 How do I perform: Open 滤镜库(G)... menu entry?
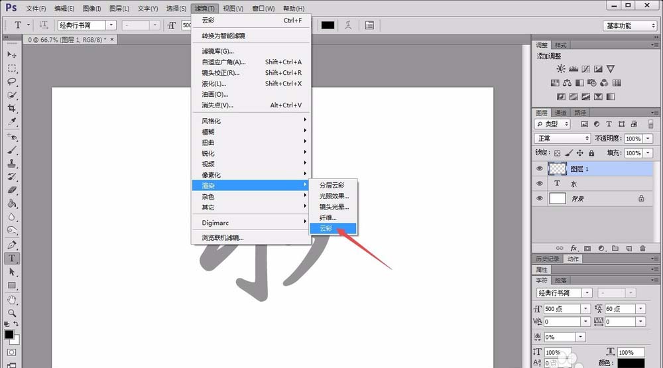251,51
